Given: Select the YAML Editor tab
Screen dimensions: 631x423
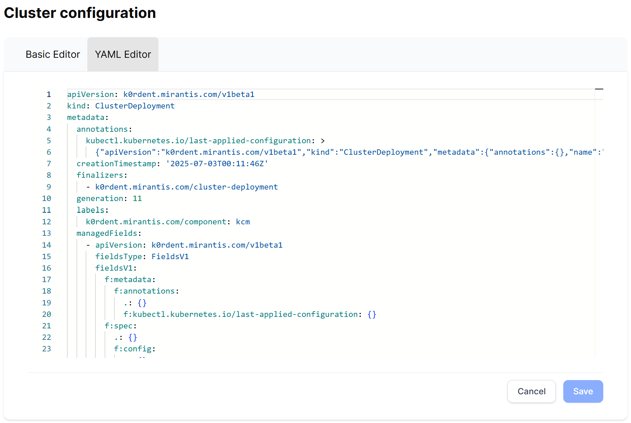Looking at the screenshot, I should click(123, 54).
